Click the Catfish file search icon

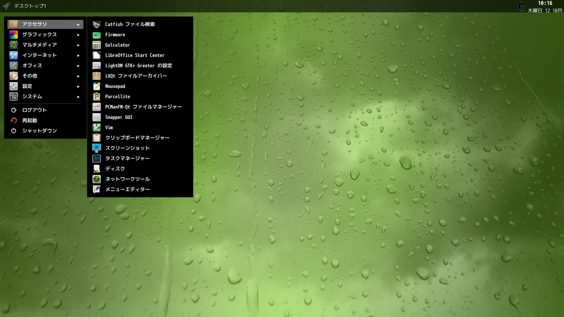[97, 24]
